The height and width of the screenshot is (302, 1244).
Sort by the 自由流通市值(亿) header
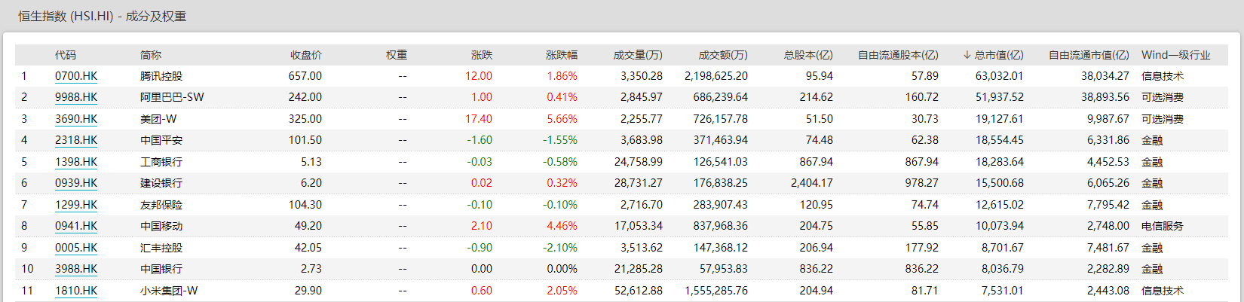pyautogui.click(x=1089, y=55)
